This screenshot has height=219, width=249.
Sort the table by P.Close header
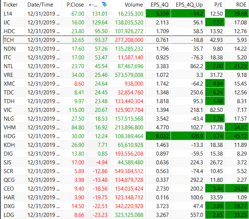click(75, 5)
